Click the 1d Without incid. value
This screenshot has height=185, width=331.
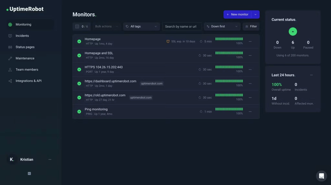tap(274, 98)
